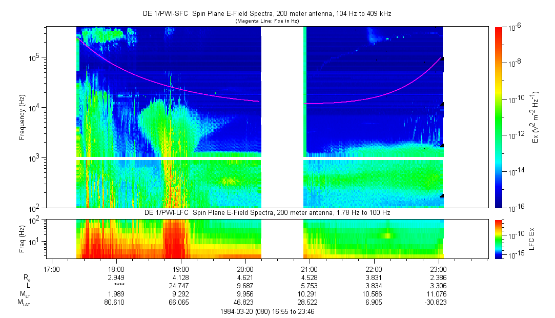Click the 23:00 time axis tick label

438,269
